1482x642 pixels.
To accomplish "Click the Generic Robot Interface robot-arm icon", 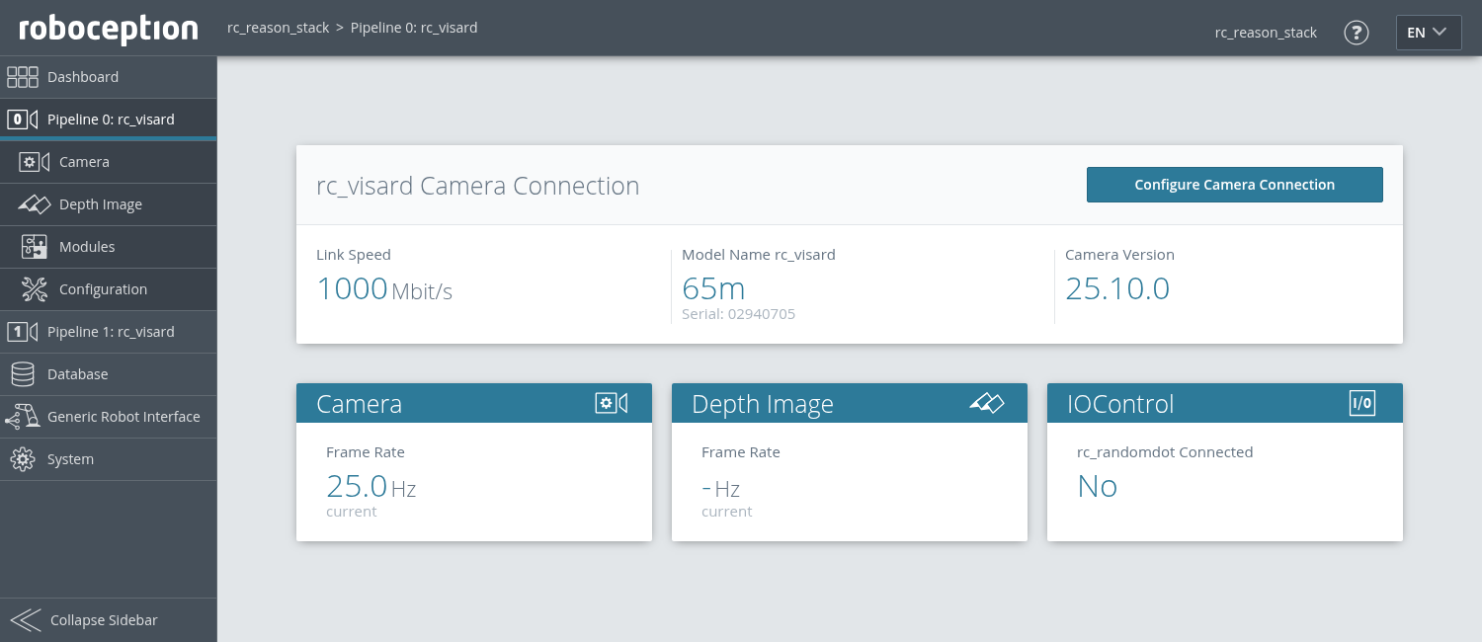I will click(x=22, y=416).
